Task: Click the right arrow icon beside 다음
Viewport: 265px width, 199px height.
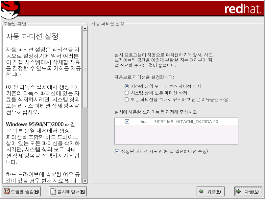Action: tap(238, 192)
